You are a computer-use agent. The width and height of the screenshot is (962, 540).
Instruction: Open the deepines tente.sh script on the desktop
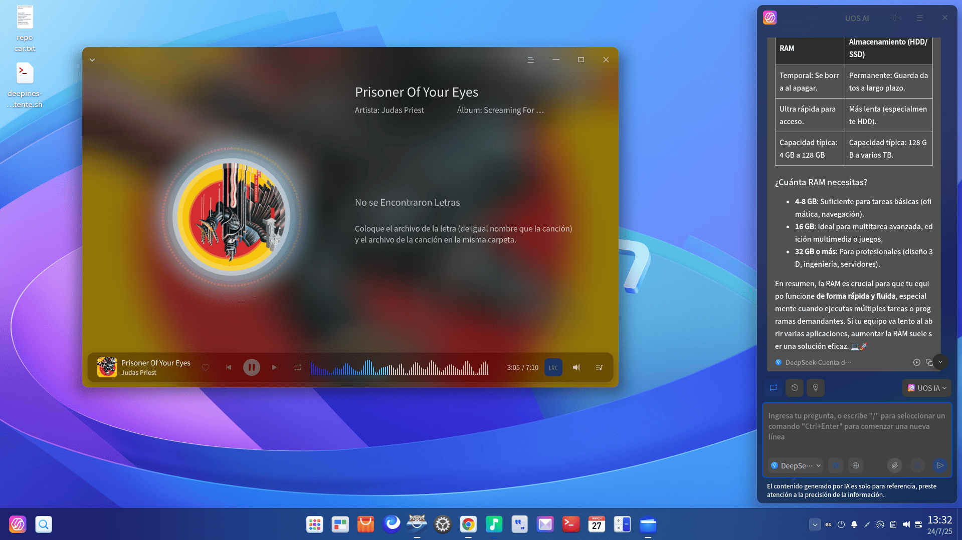pyautogui.click(x=25, y=85)
